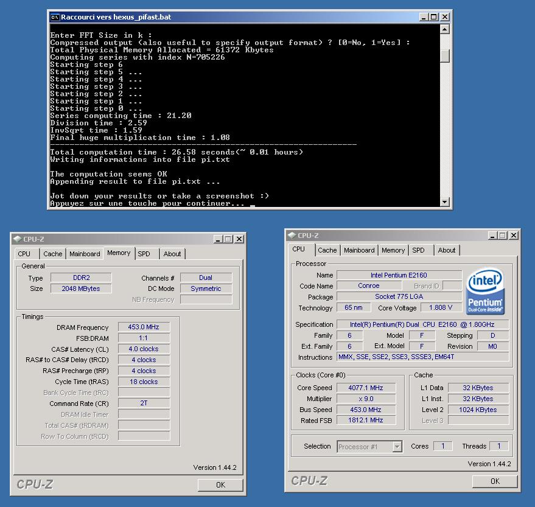This screenshot has width=535, height=507.
Task: Click Core Speed value 4077.1 MHz
Action: (x=366, y=388)
